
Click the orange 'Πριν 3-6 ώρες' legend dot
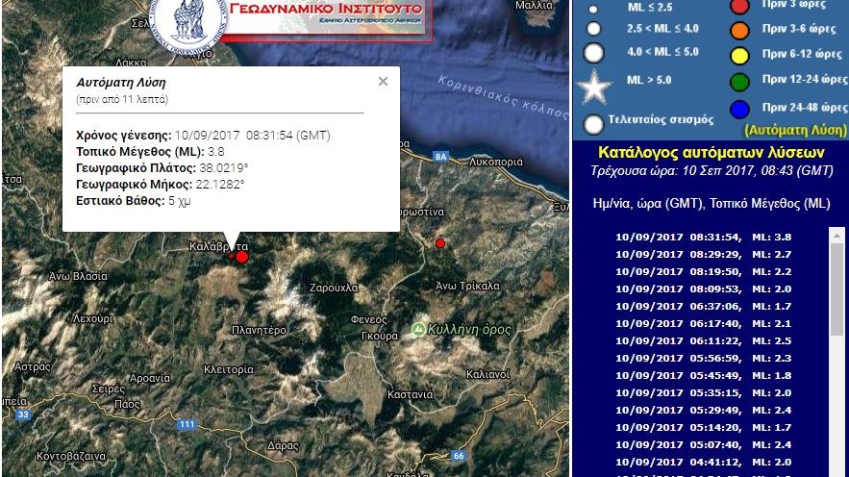point(739,31)
